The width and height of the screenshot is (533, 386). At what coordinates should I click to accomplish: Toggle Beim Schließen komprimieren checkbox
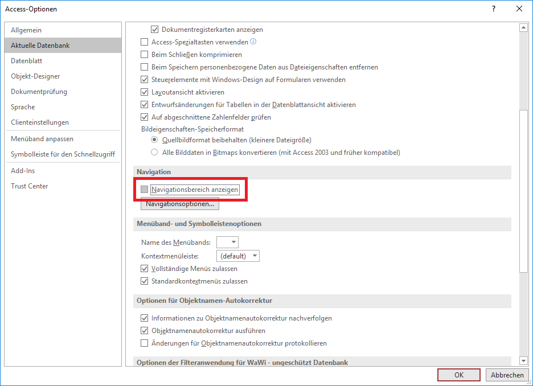pos(145,55)
